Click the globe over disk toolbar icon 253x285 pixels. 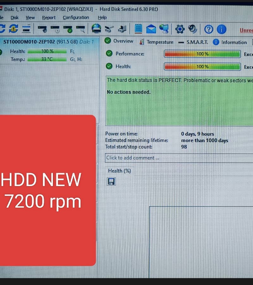coord(96,29)
